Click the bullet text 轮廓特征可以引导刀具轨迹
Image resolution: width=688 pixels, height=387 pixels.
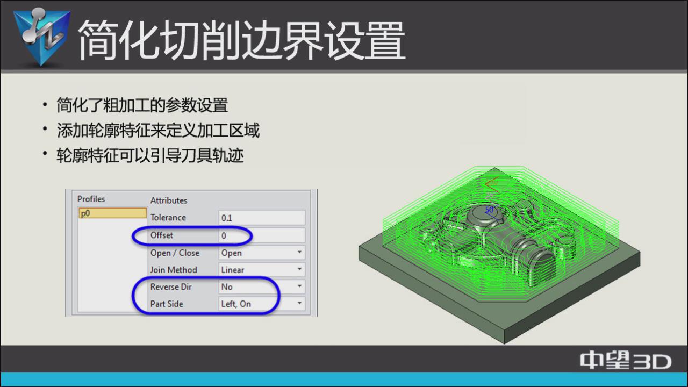(150, 156)
